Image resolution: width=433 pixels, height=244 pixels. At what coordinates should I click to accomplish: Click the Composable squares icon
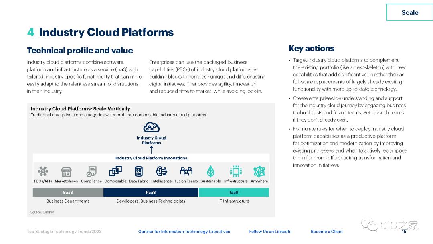point(115,172)
